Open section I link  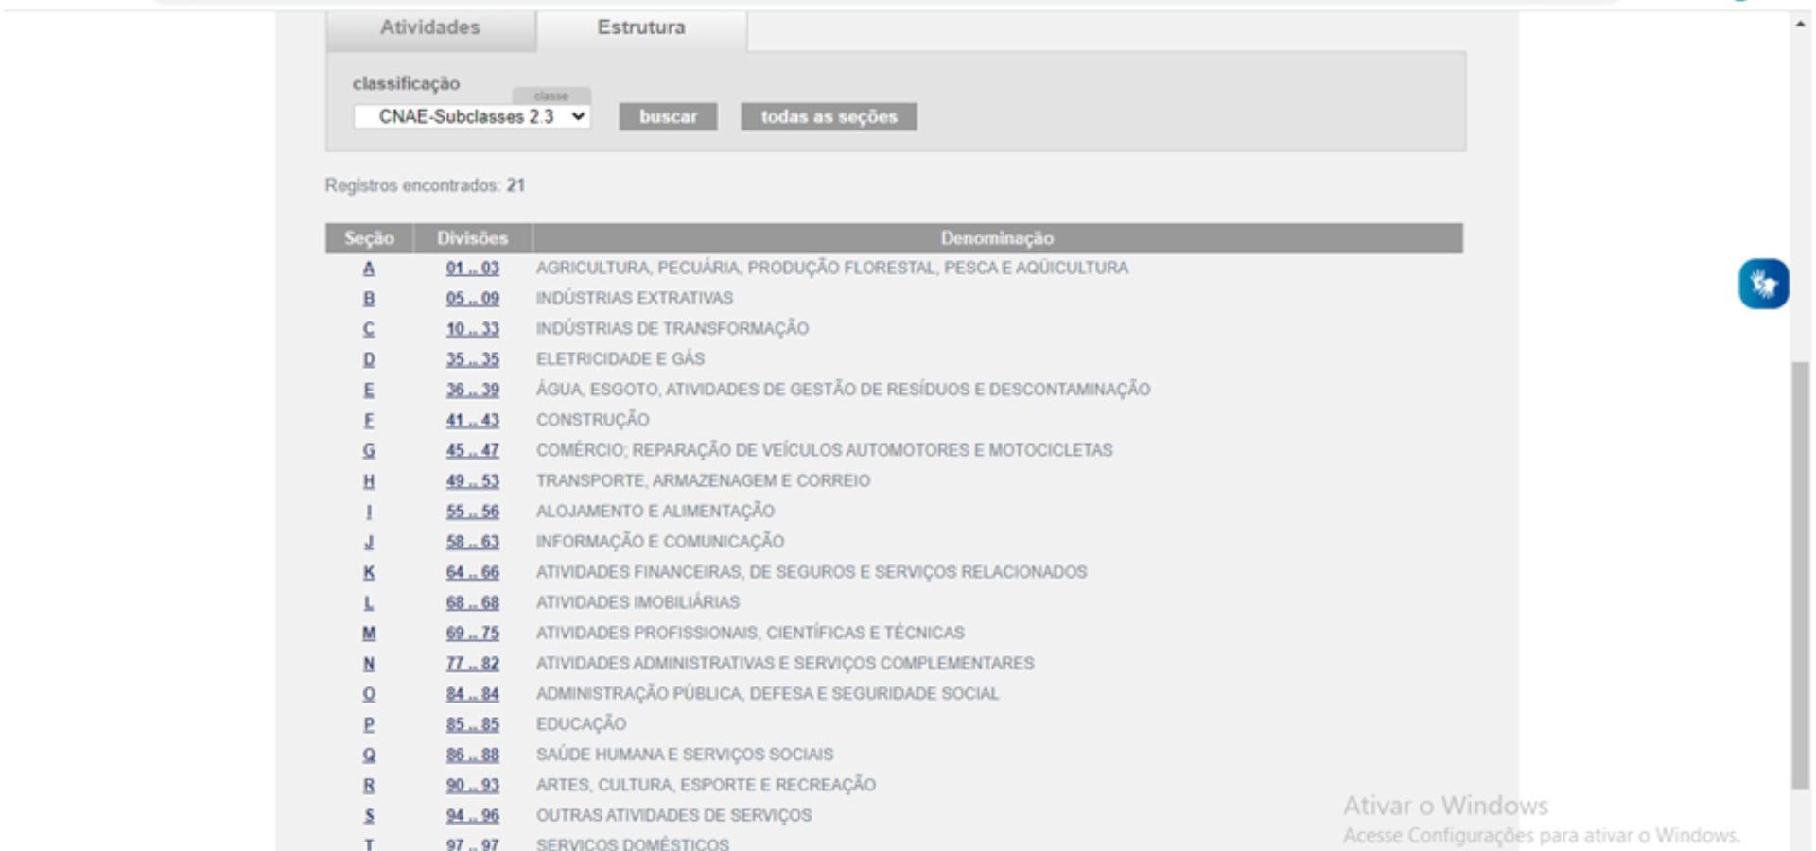point(369,512)
